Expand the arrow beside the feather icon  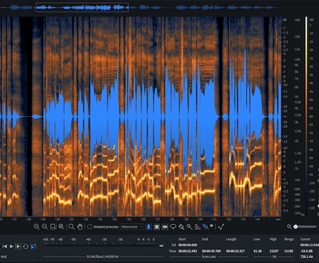click(212, 226)
